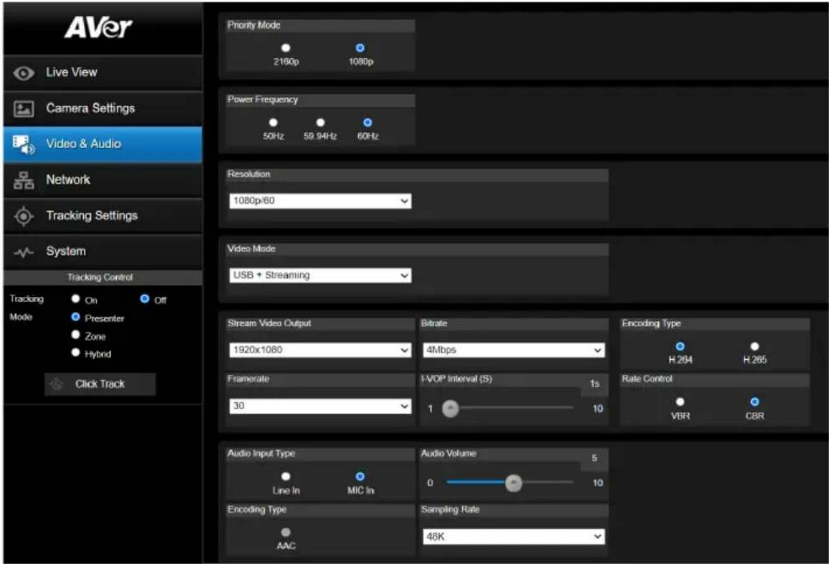Click the Click Track button

click(100, 384)
